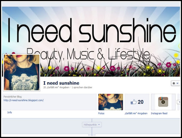Click the thumbs-up like icon

click(x=133, y=102)
